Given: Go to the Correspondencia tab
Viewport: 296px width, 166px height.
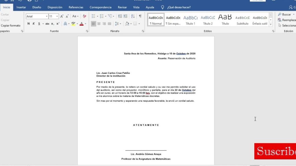Looking at the screenshot, I should 100,7.
